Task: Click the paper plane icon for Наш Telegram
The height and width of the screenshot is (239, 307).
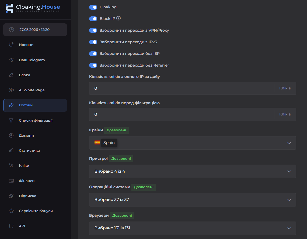Action: [11, 60]
